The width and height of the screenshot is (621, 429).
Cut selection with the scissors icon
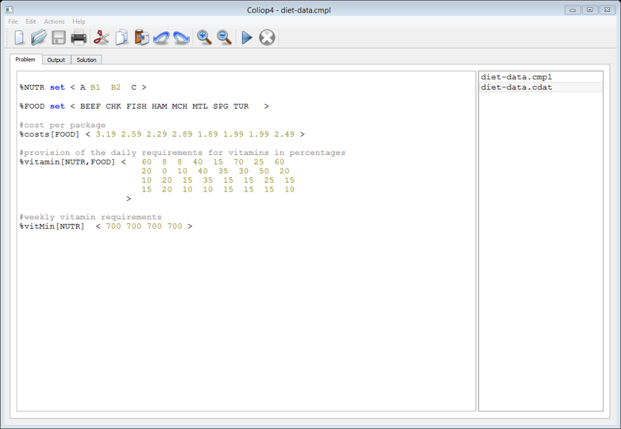[x=101, y=37]
